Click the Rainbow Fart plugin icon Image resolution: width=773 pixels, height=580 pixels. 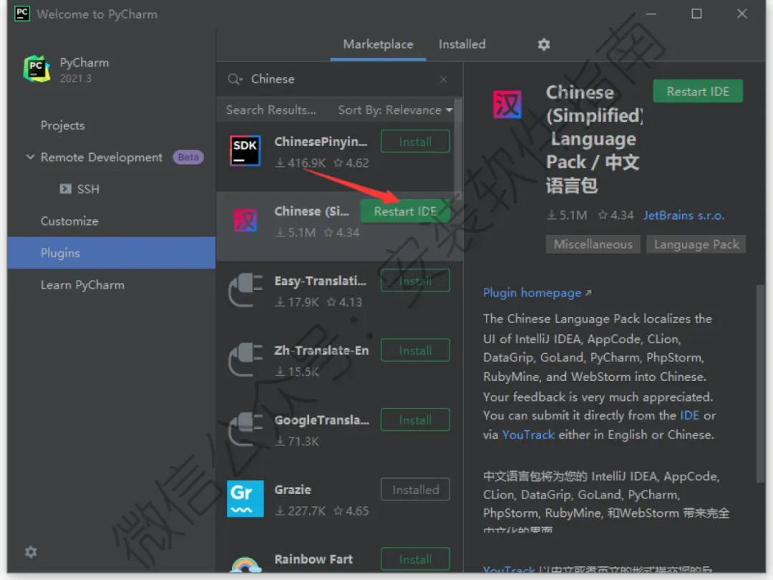245,564
